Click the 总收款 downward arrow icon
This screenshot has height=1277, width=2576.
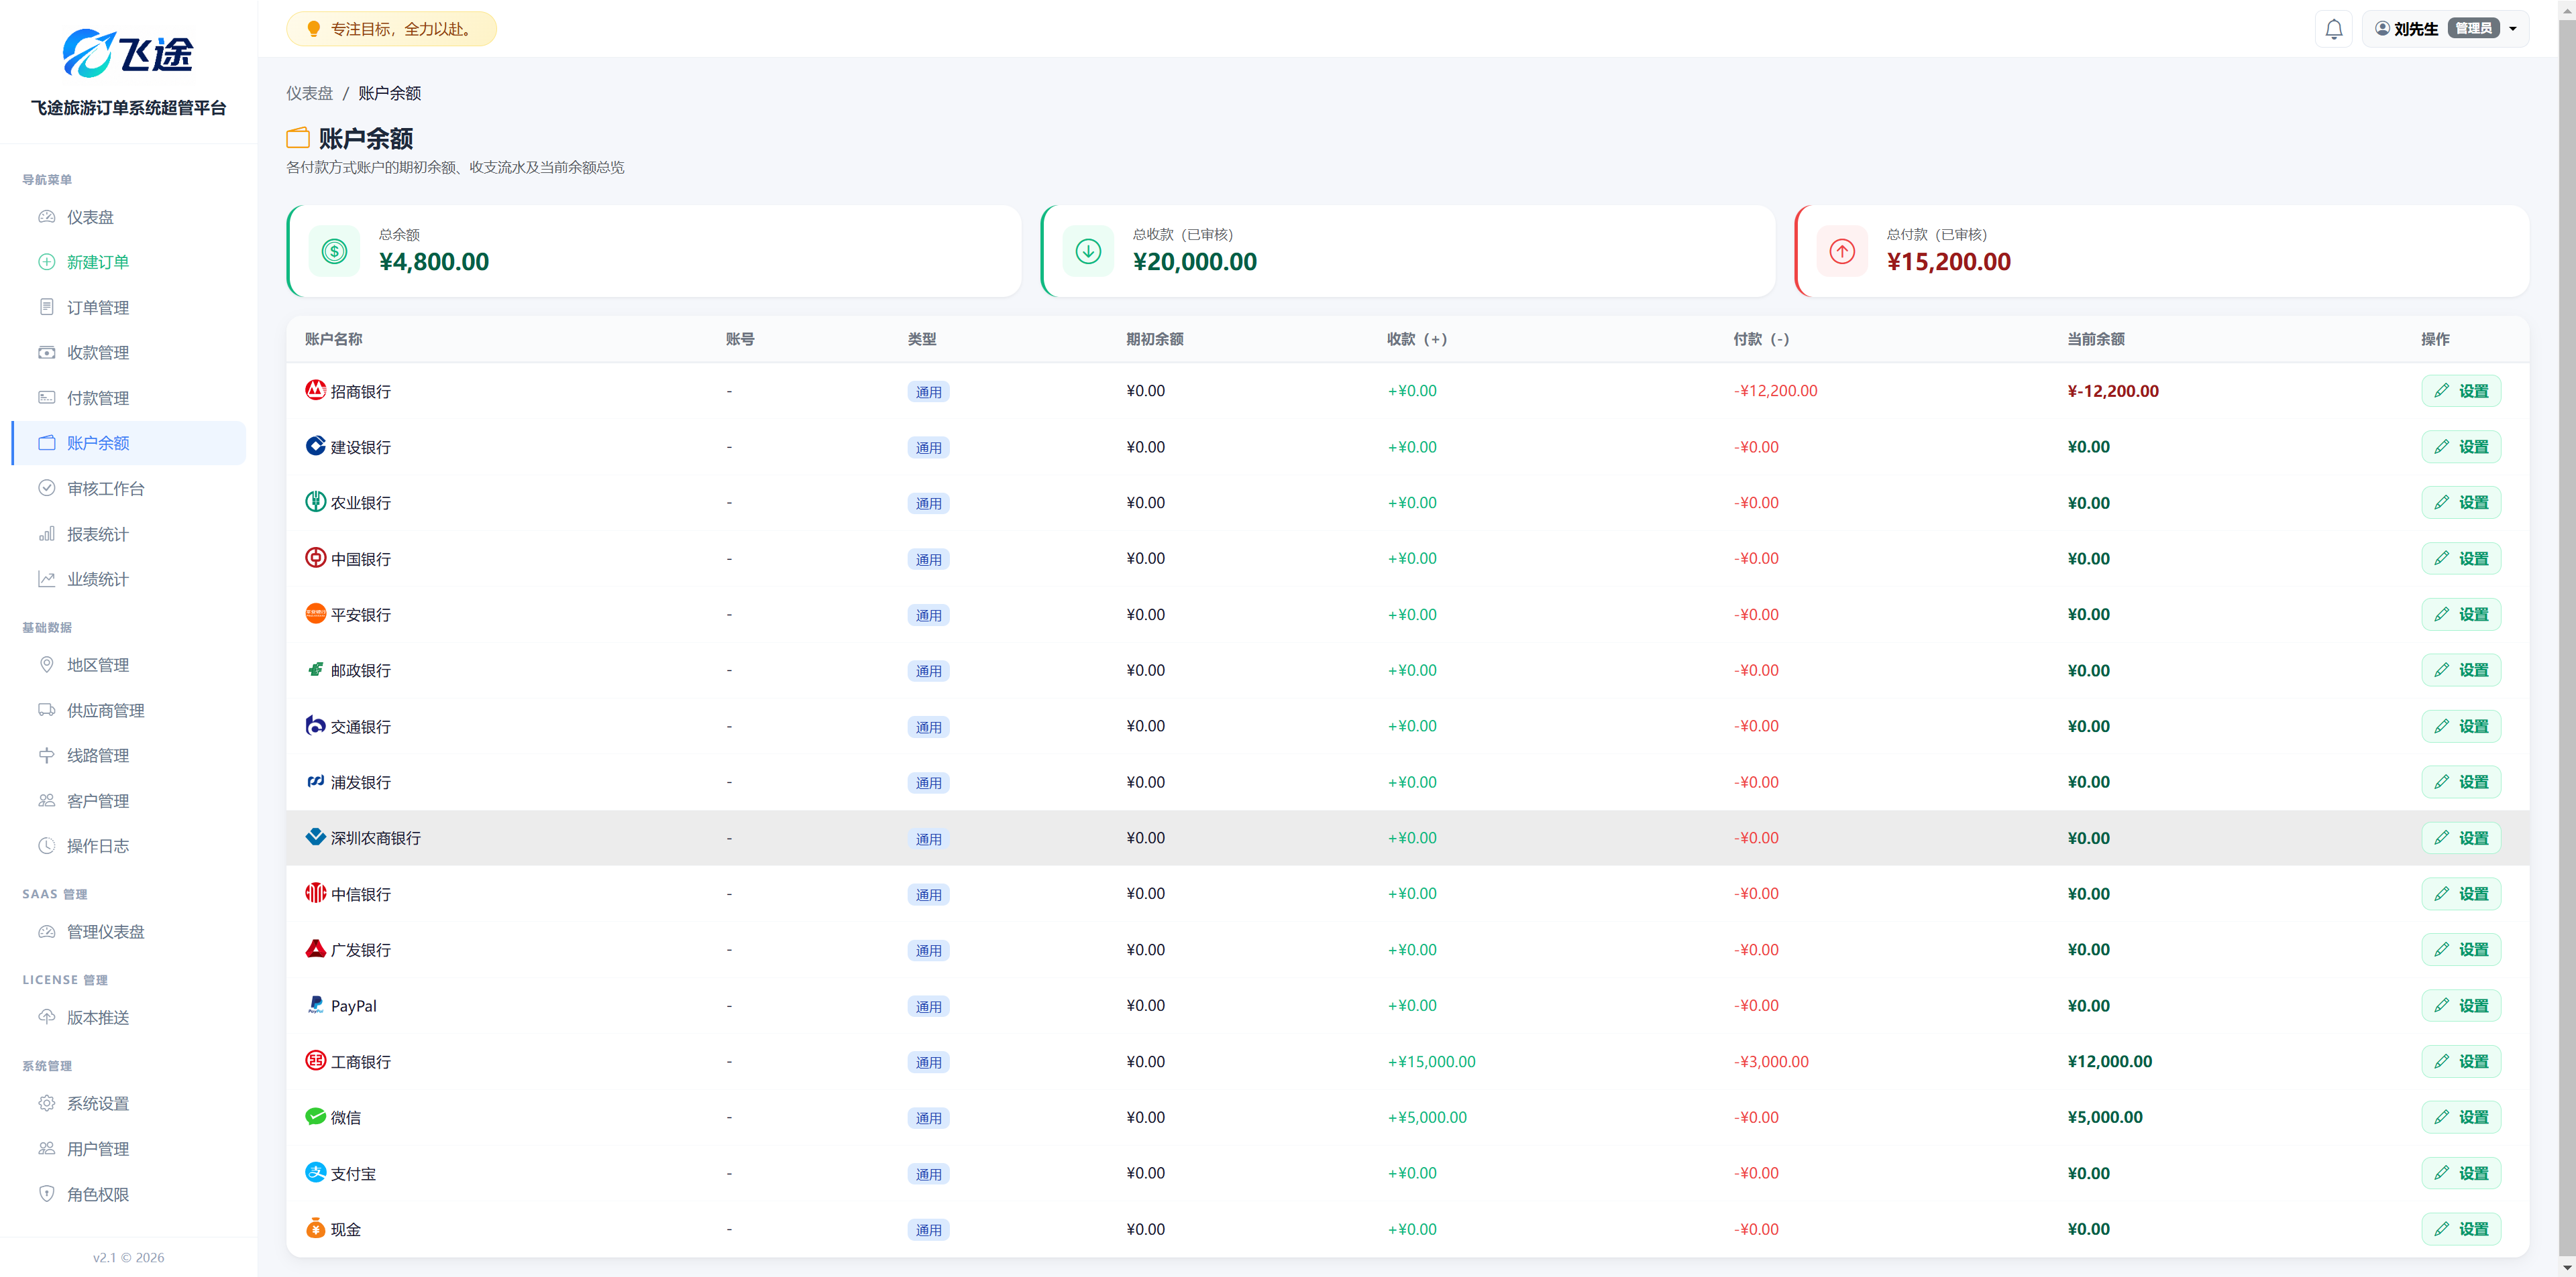[x=1088, y=251]
